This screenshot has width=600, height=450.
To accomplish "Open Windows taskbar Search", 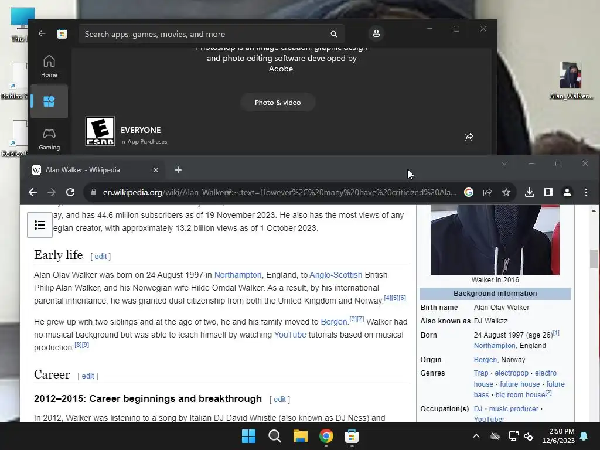I will tap(274, 436).
